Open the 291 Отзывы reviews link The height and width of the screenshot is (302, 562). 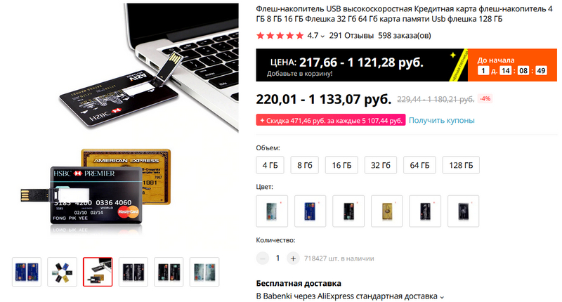351,35
